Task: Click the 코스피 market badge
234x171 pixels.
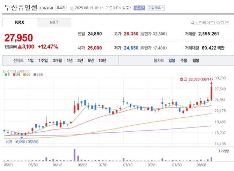Action: 61,8
